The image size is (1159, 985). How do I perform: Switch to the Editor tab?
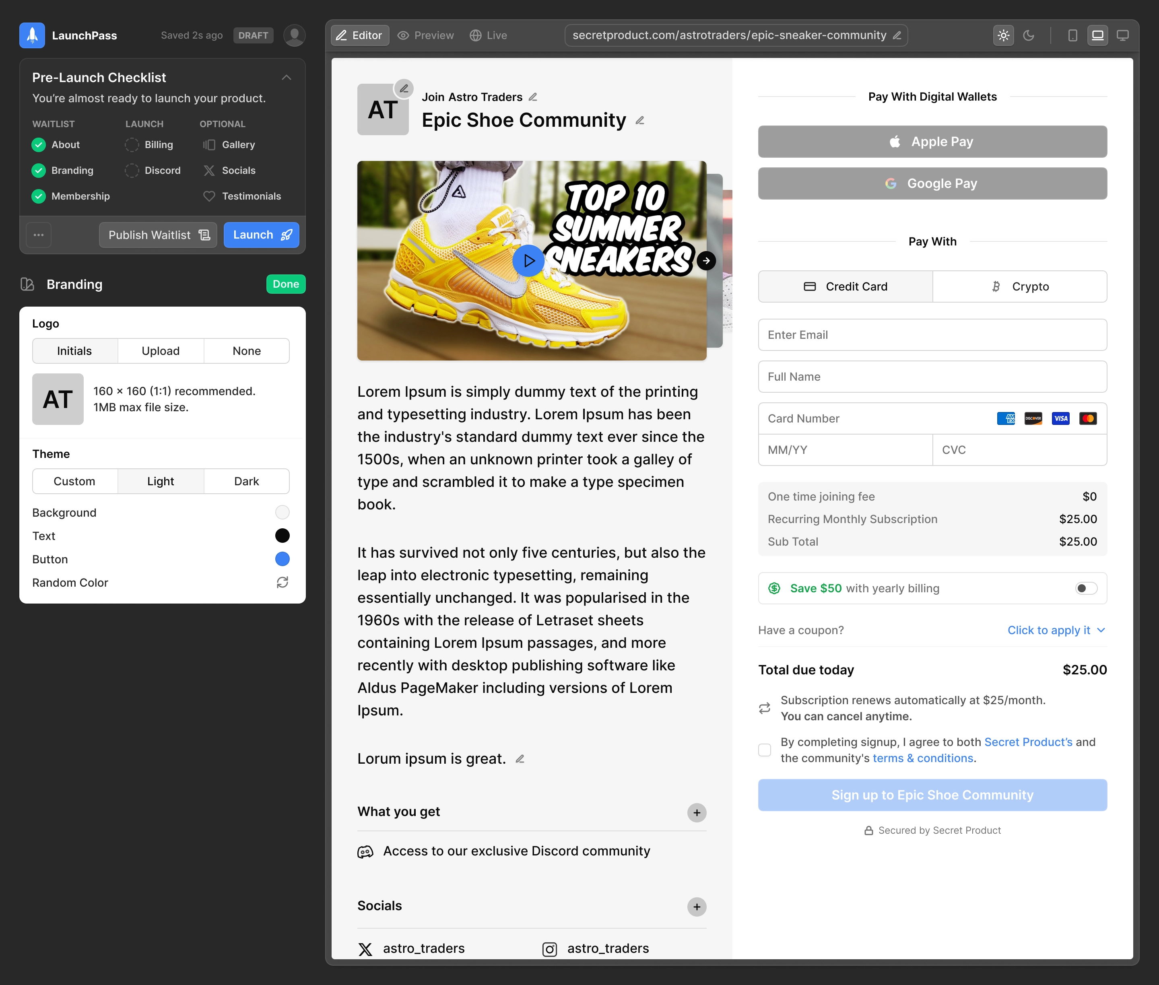coord(360,35)
